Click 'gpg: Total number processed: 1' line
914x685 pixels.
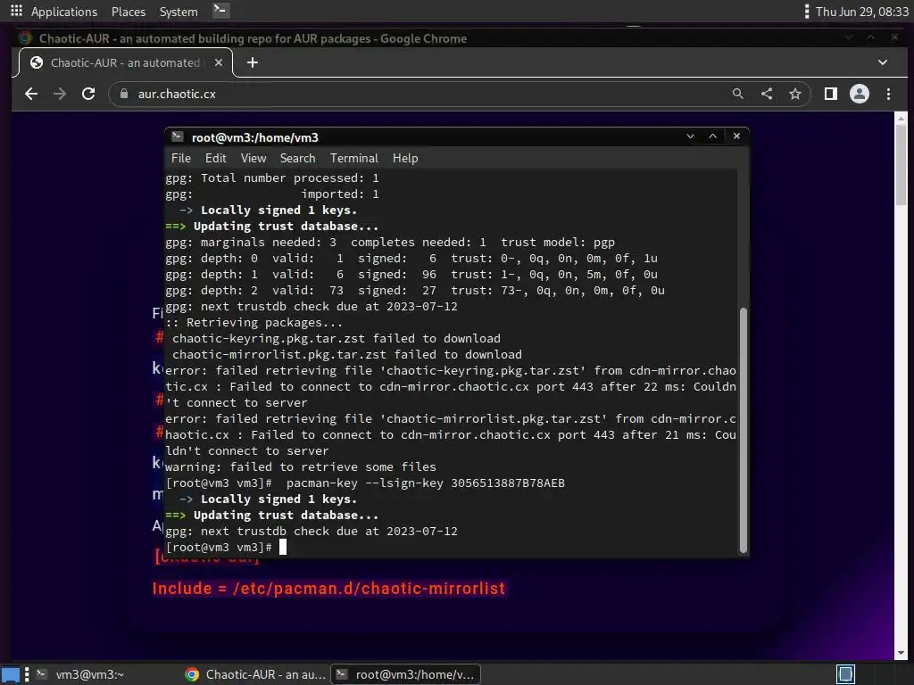272,178
